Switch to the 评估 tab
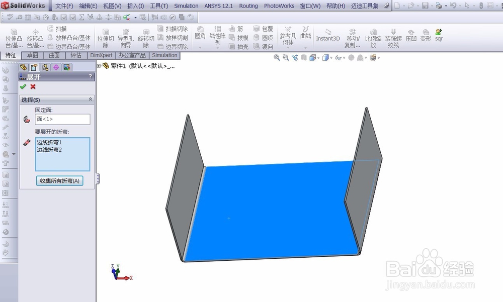 click(76, 55)
